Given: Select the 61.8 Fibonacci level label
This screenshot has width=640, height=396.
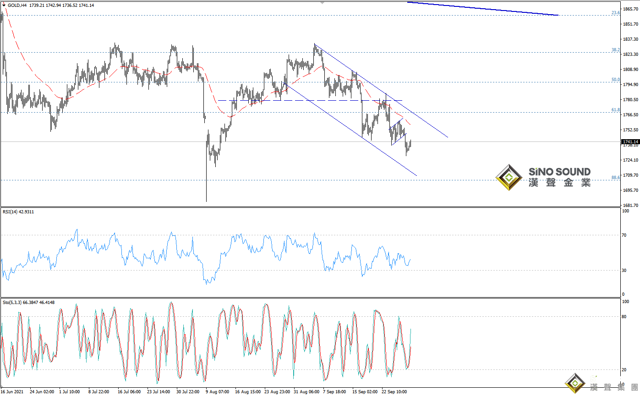Looking at the screenshot, I should [x=616, y=110].
